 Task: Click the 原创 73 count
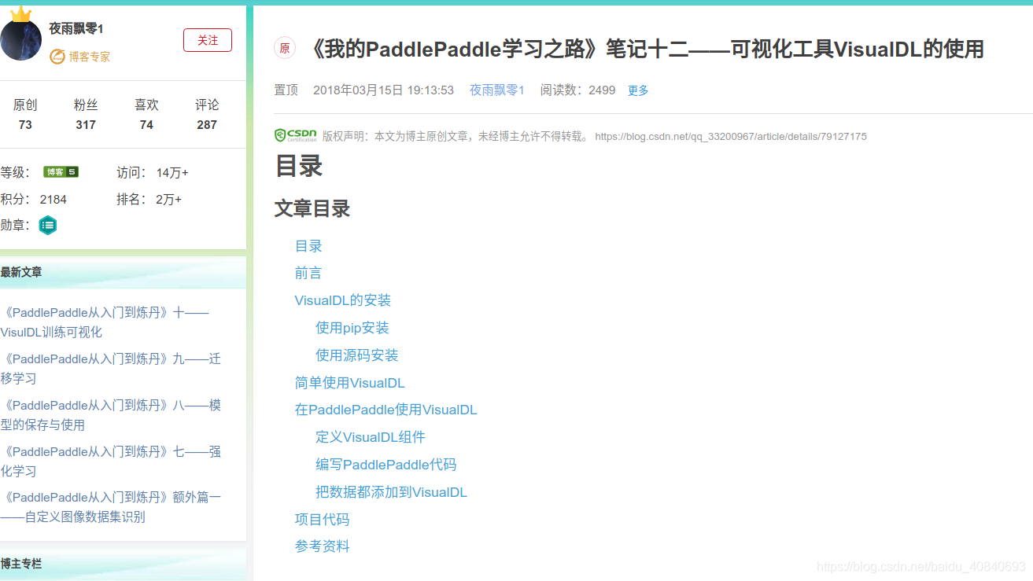(25, 114)
